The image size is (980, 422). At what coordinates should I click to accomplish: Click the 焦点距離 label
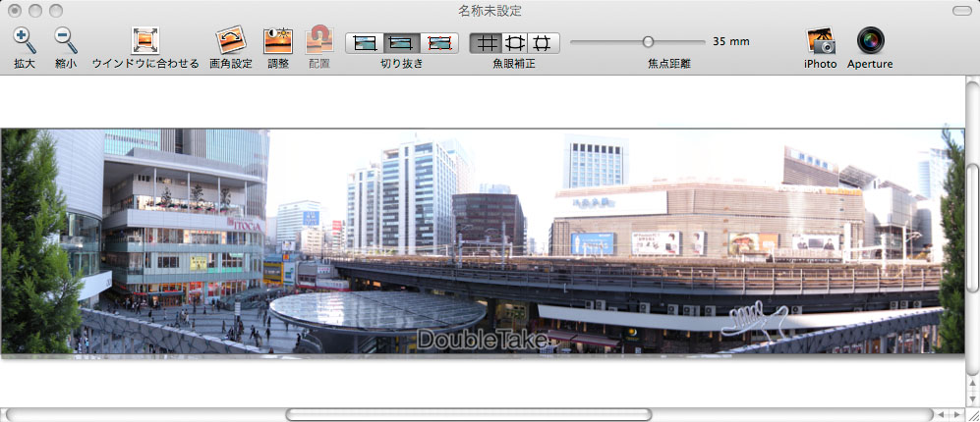(668, 64)
